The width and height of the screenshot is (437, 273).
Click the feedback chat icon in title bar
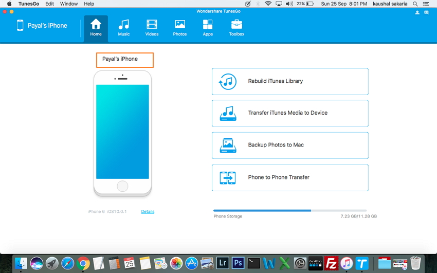click(426, 12)
